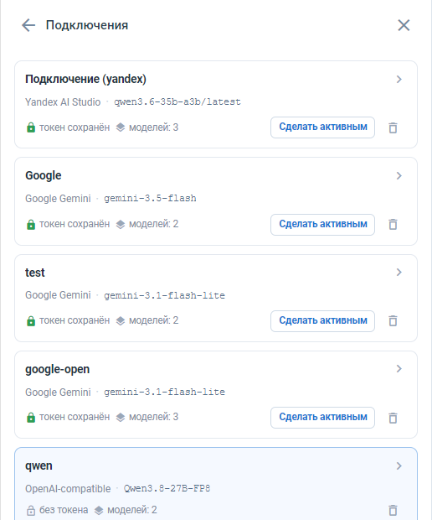Make the Подключение (yandex) connection active
Viewport: 432px width, 520px height.
point(323,127)
